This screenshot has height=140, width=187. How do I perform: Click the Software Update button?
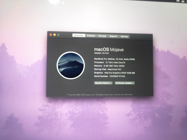pyautogui.click(x=125, y=83)
